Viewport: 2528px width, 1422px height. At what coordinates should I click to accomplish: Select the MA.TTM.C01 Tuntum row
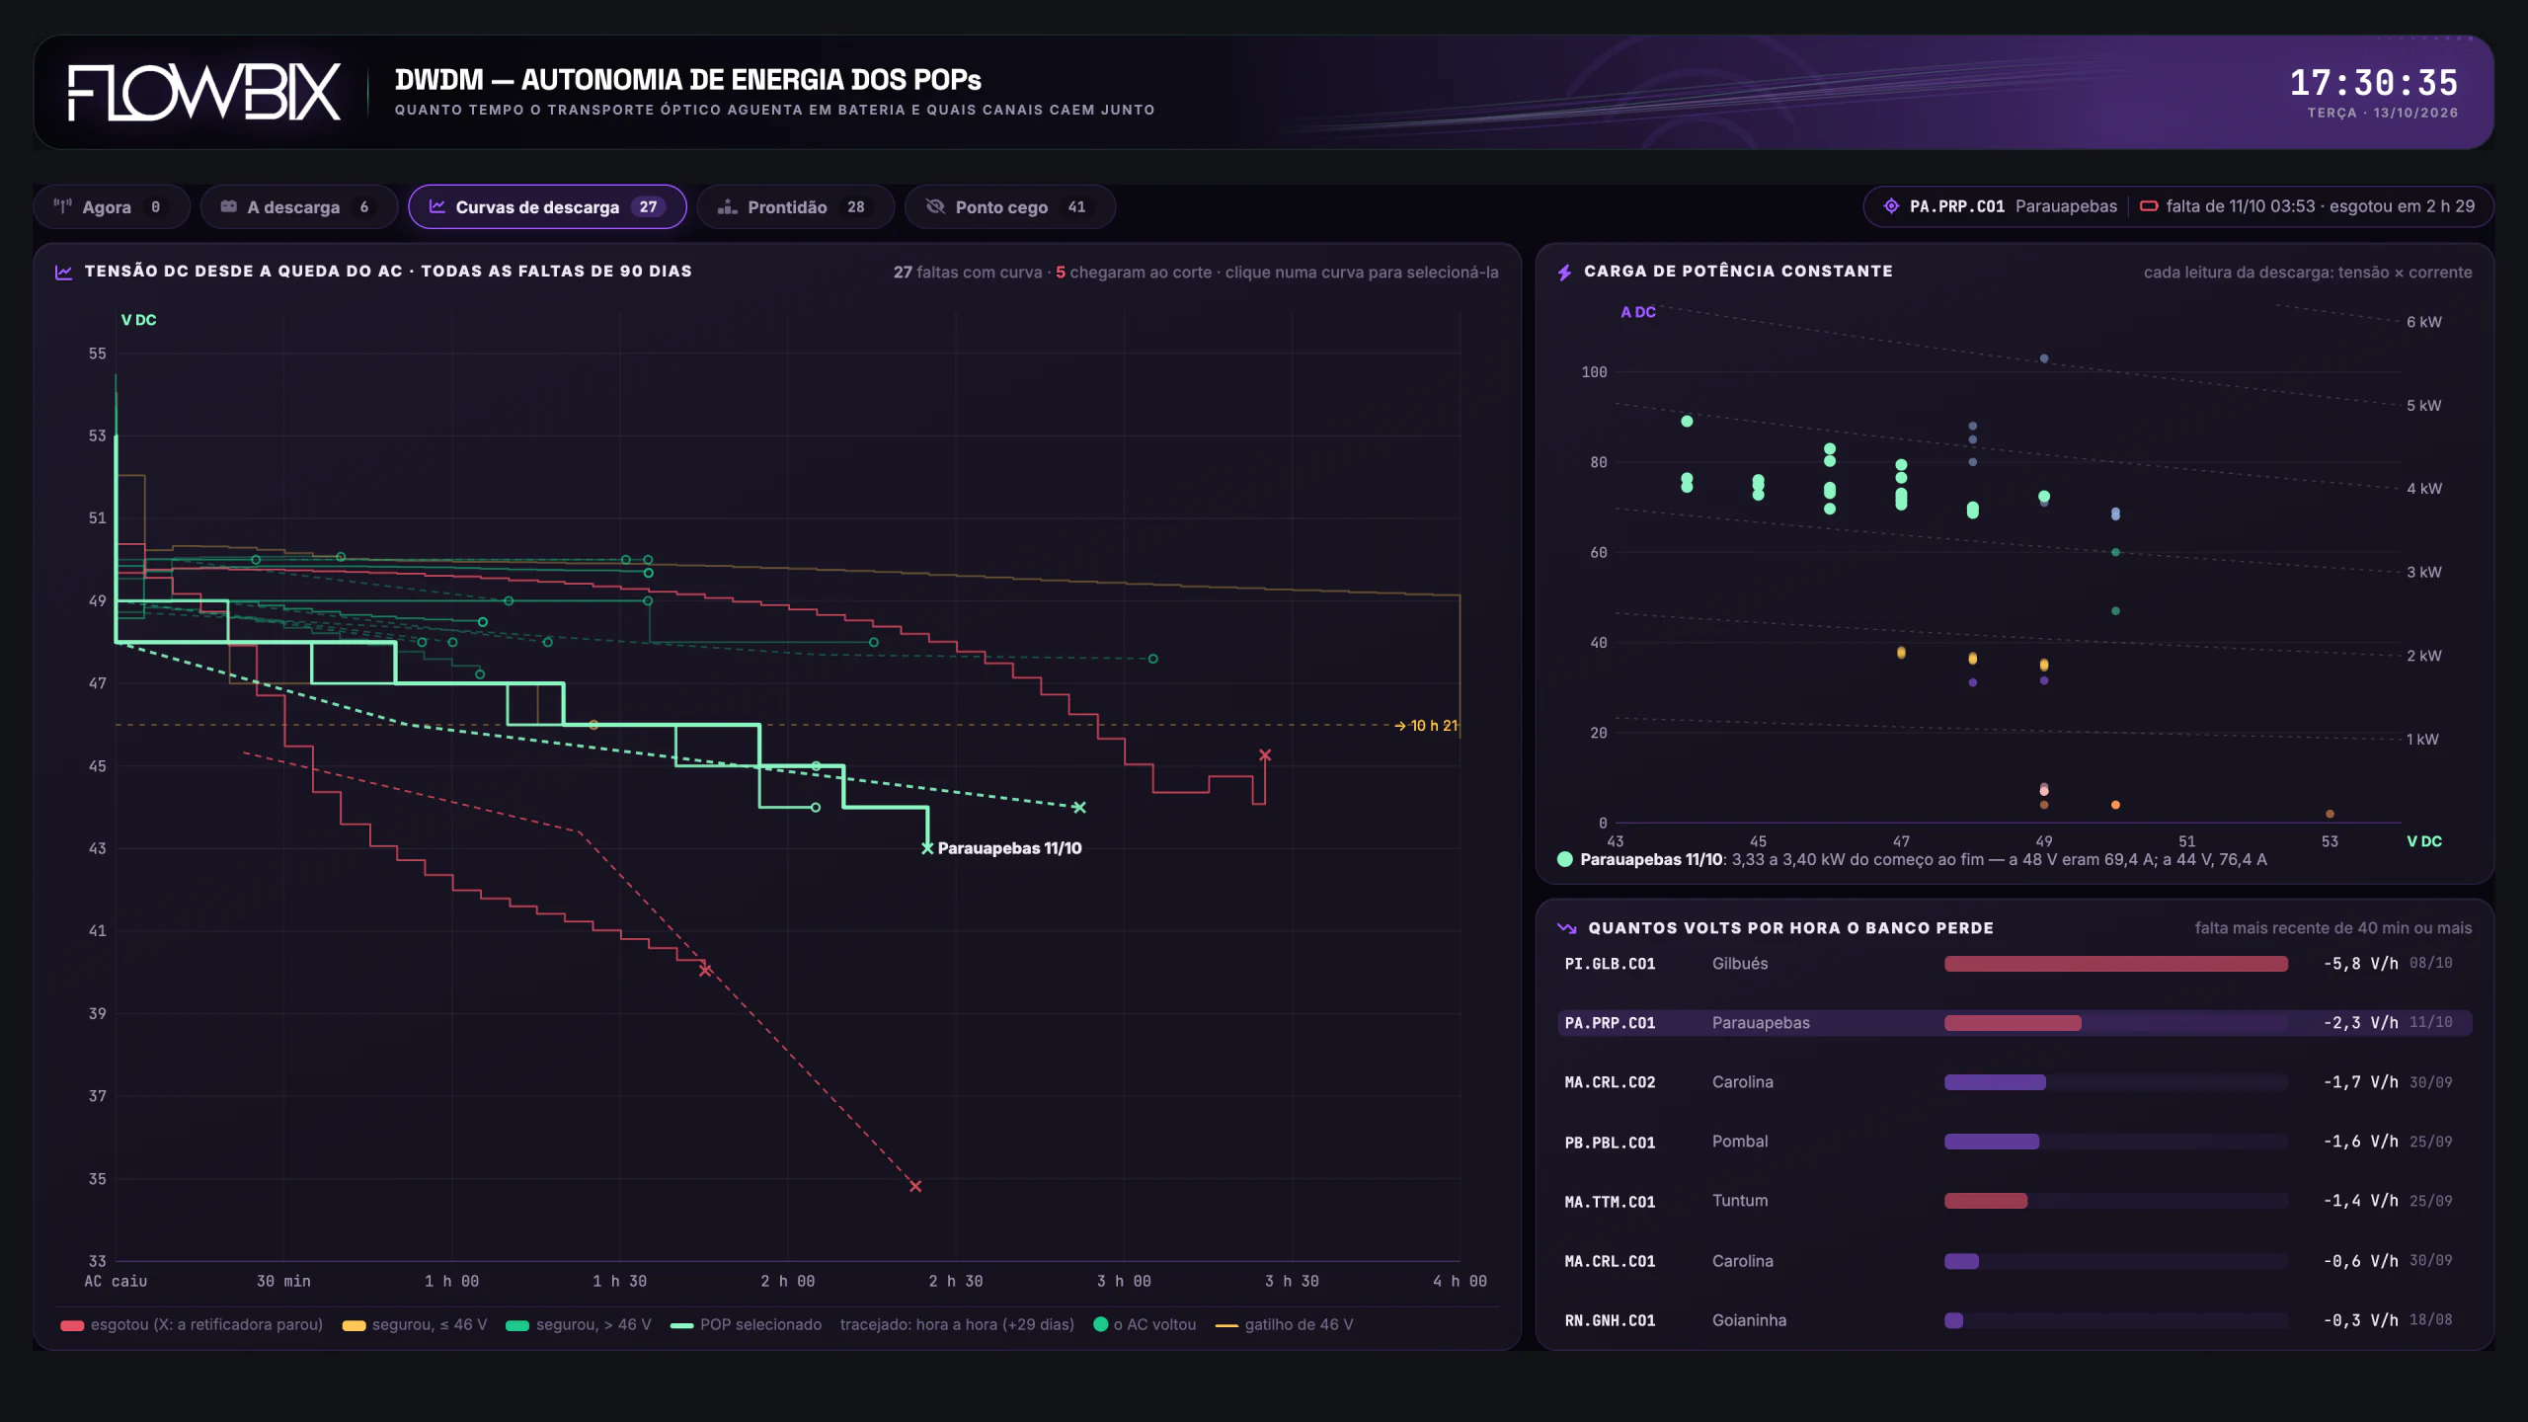[x=2014, y=1201]
